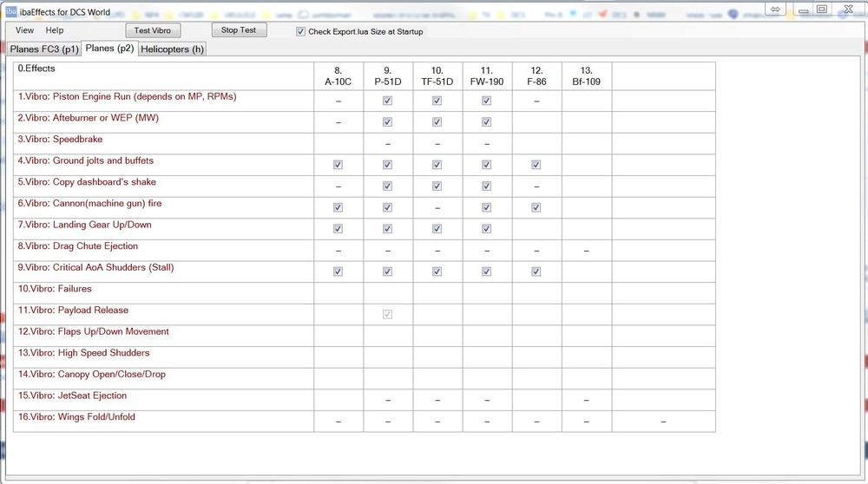Select the 13.Vibro: High Speed Shudders label

click(83, 353)
